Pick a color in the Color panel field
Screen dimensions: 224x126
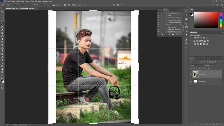click(206, 20)
